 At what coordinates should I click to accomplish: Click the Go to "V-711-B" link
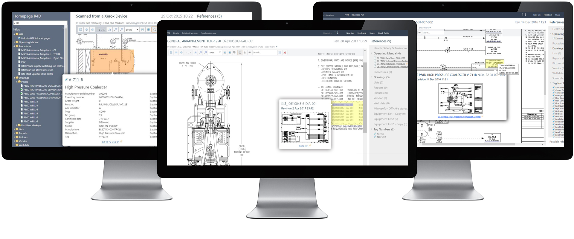111,142
